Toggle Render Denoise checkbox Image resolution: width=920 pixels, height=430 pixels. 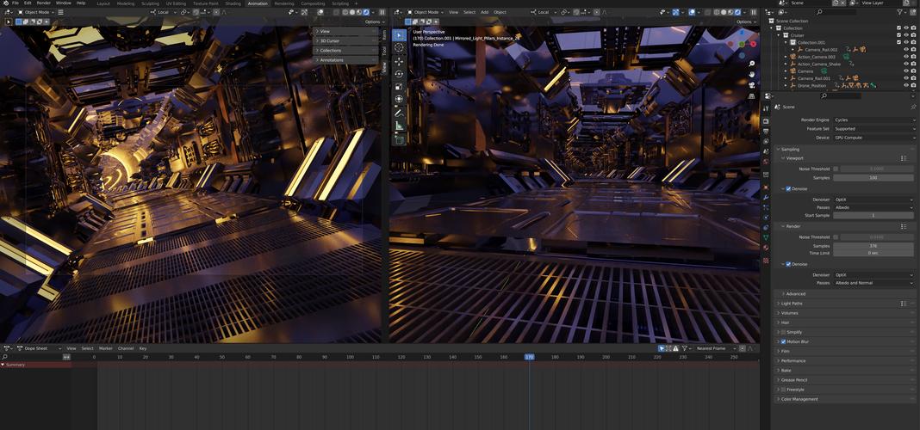(x=788, y=264)
